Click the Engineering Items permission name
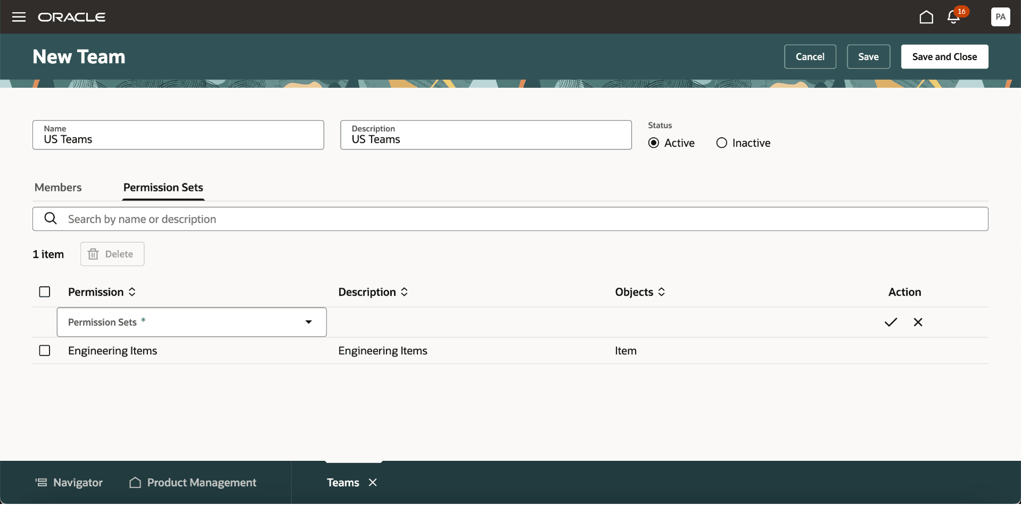Image resolution: width=1021 pixels, height=505 pixels. pyautogui.click(x=113, y=351)
